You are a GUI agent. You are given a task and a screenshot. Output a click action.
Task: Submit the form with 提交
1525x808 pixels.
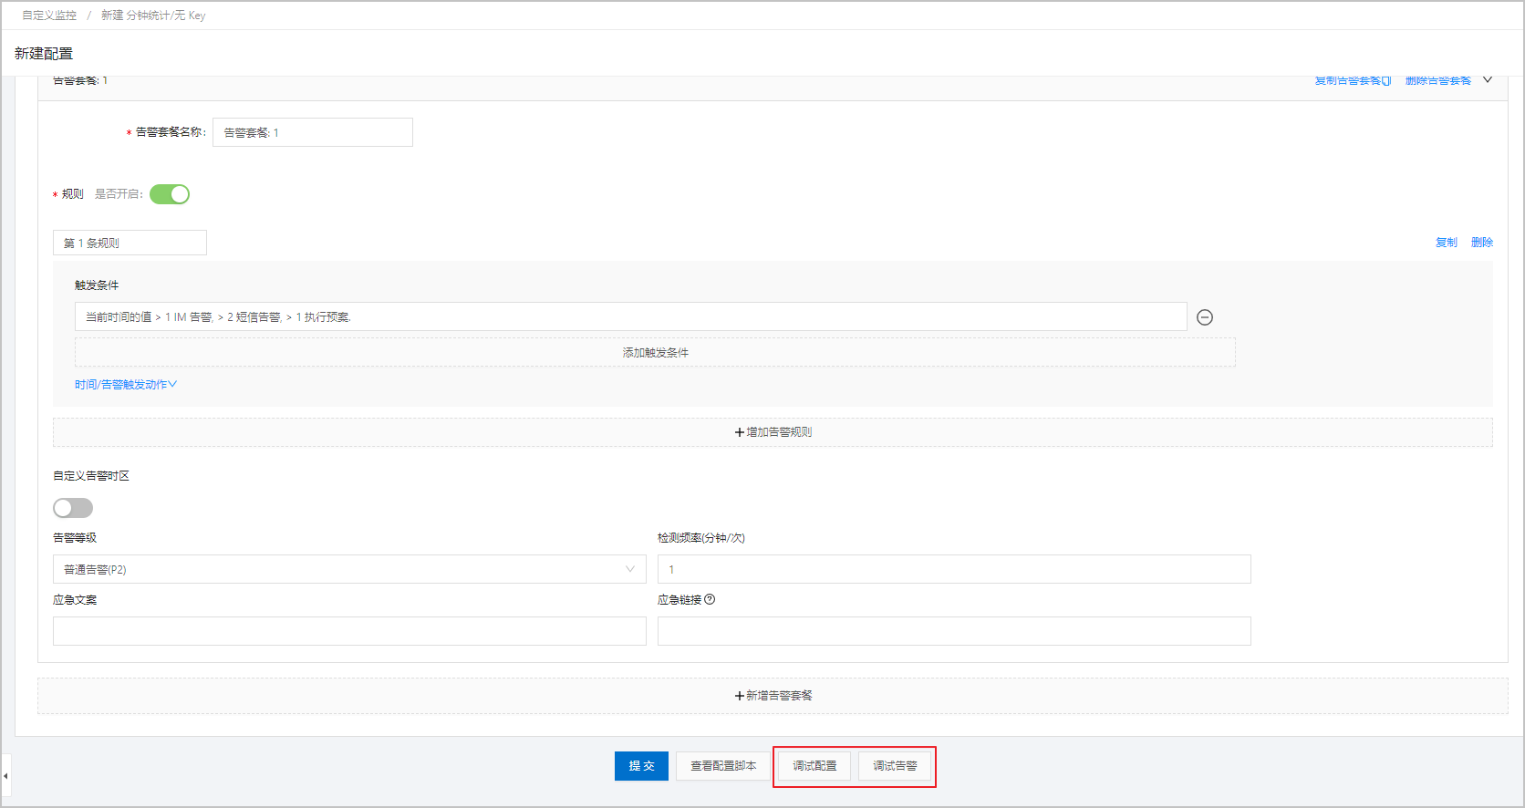(641, 766)
